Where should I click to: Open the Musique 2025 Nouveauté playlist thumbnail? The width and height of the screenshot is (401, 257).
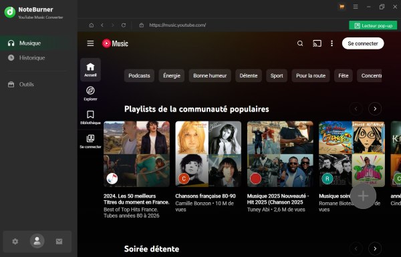point(280,154)
